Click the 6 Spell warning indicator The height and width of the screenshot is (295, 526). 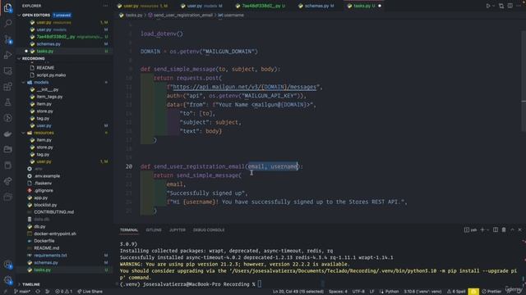pos(456,292)
